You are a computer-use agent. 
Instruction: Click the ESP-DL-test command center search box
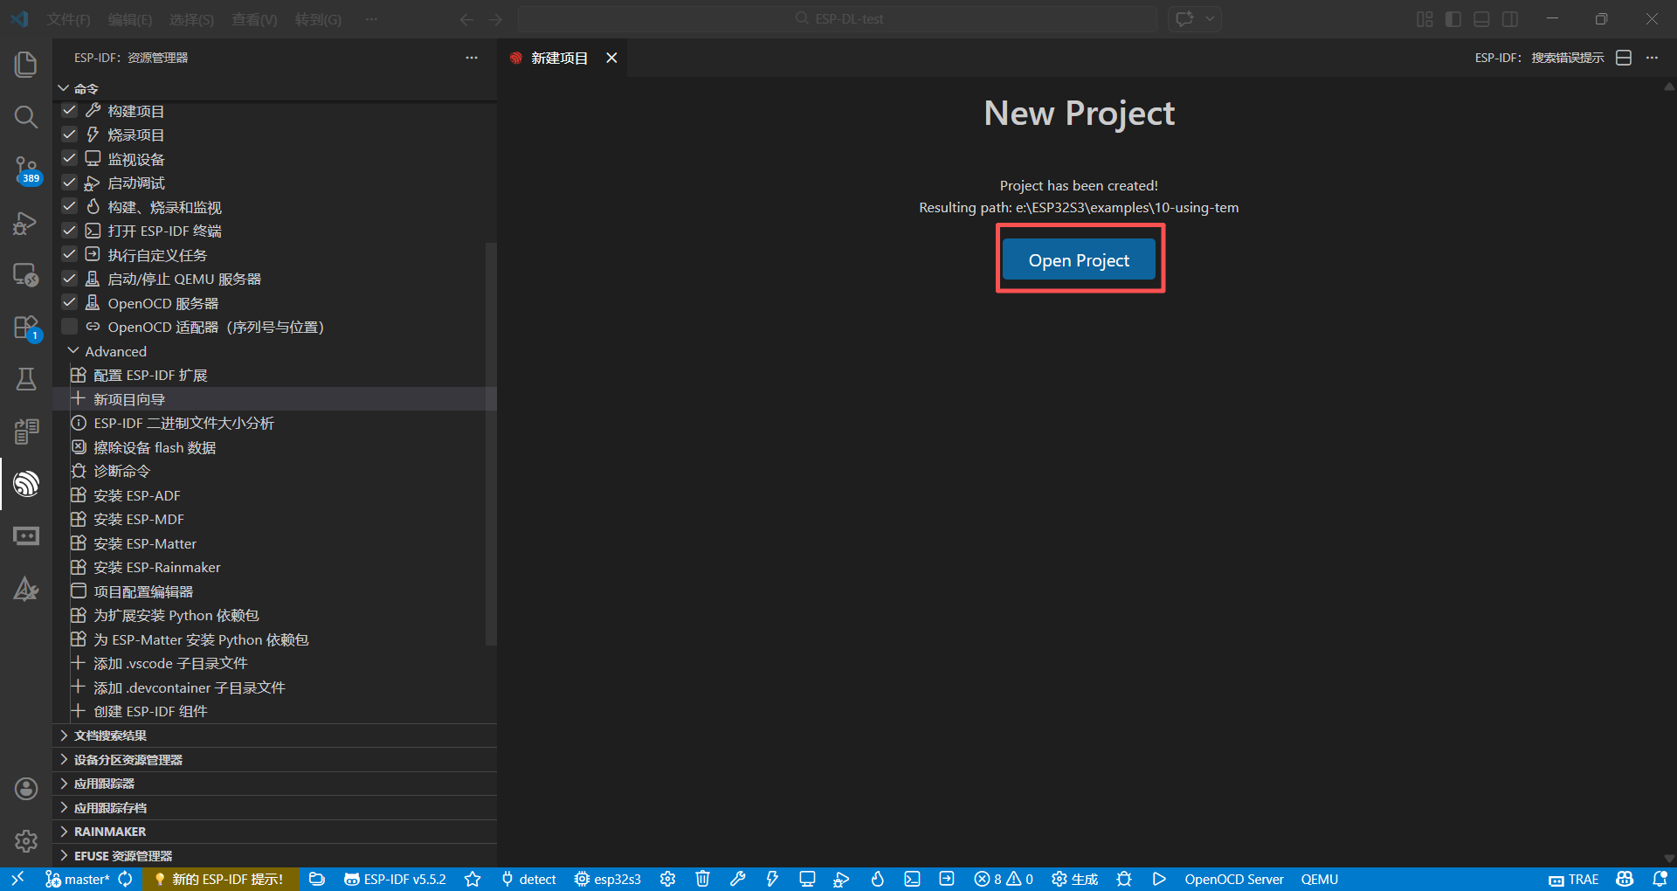838,19
